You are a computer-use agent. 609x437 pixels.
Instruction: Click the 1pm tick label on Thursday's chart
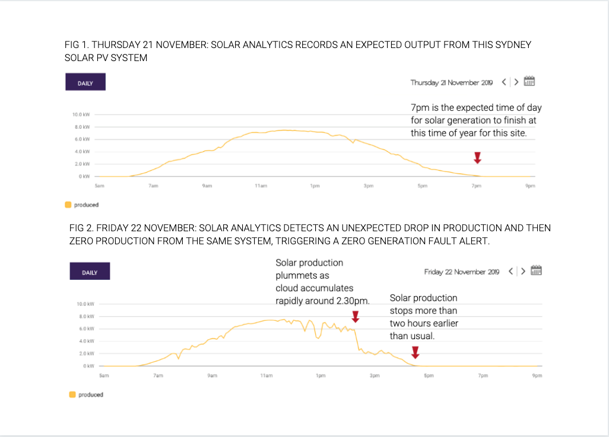315,186
